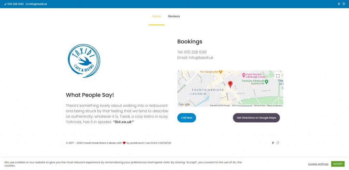Click Report a map error link
Viewport: 349px width, 170px height.
coord(275,106)
